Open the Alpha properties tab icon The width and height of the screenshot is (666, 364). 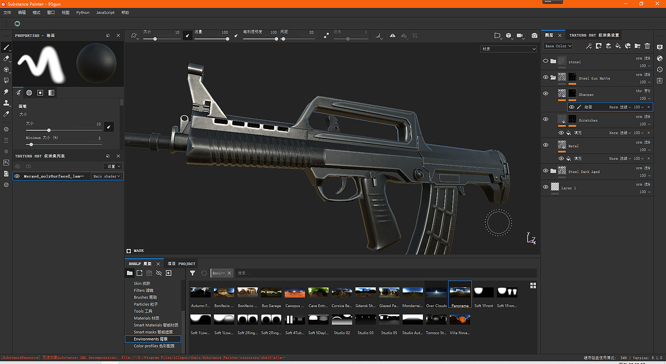[29, 93]
